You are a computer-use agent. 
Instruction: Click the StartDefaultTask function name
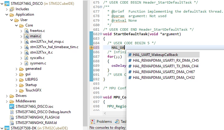131,34
